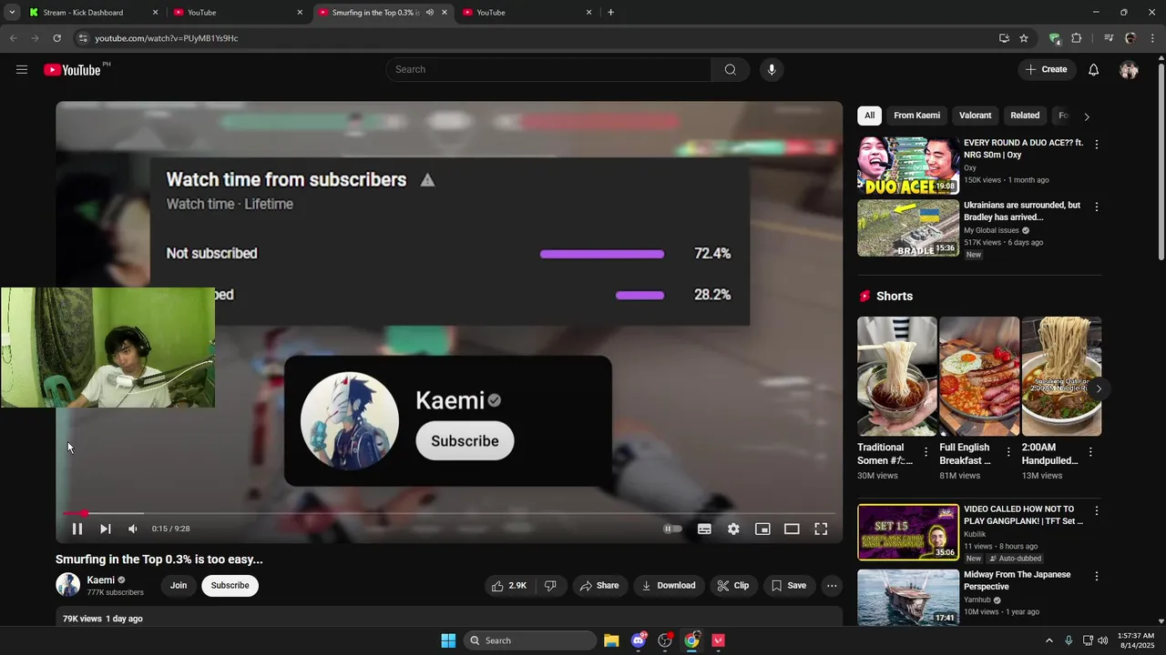Open Traditional Somen short

[897, 377]
